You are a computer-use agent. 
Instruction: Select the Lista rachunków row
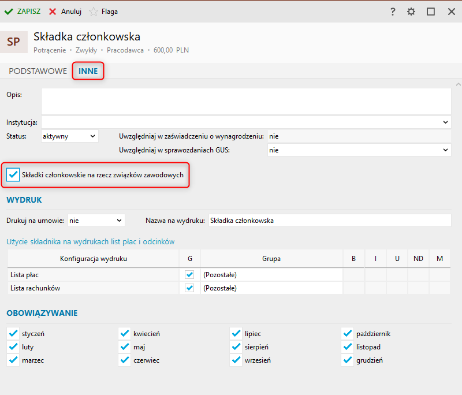coord(229,288)
